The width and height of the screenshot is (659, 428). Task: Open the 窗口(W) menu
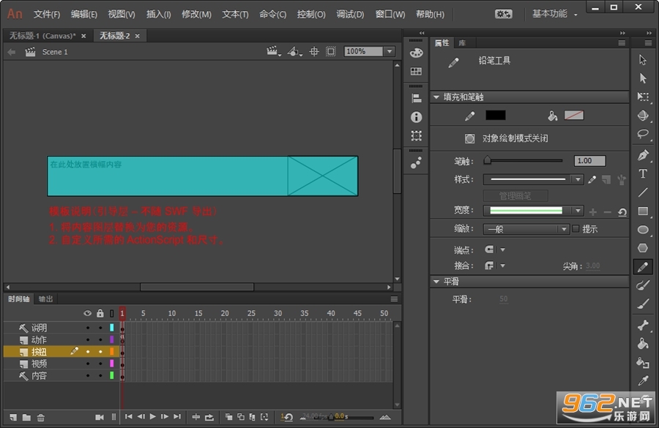click(390, 15)
